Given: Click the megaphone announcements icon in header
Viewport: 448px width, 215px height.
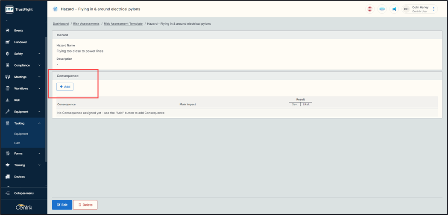Looking at the screenshot, I should point(394,9).
